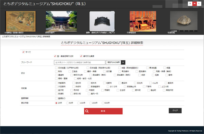Check 考古資料 category
The width and height of the screenshot is (204, 134).
pos(120,72)
